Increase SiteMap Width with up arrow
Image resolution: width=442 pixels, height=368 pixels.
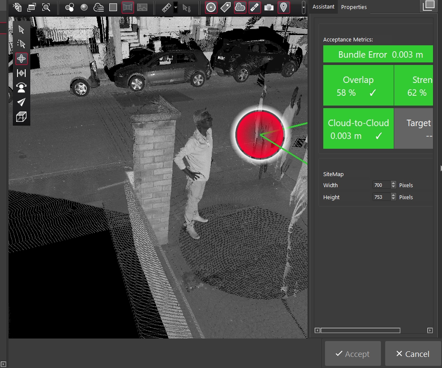click(x=393, y=183)
